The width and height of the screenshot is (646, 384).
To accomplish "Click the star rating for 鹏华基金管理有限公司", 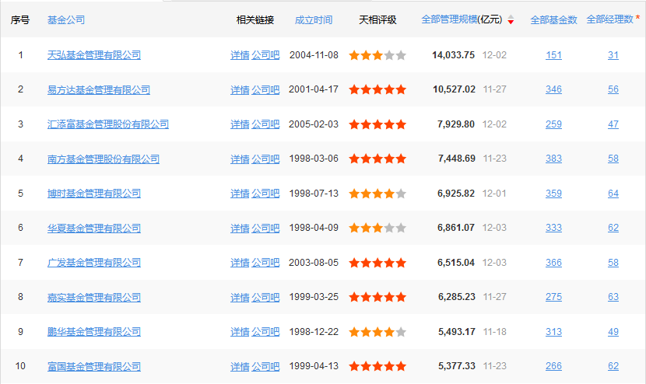I will click(377, 332).
